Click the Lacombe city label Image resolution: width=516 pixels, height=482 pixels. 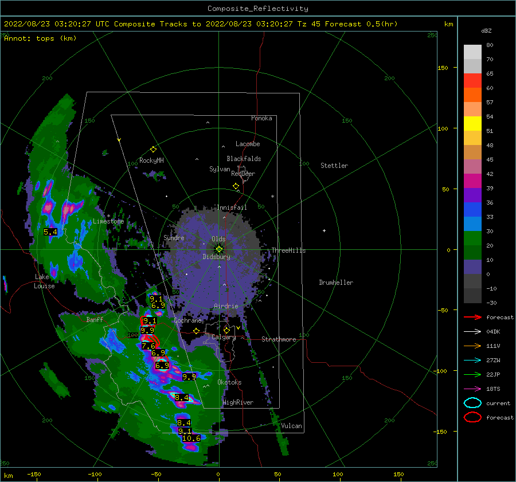point(248,144)
